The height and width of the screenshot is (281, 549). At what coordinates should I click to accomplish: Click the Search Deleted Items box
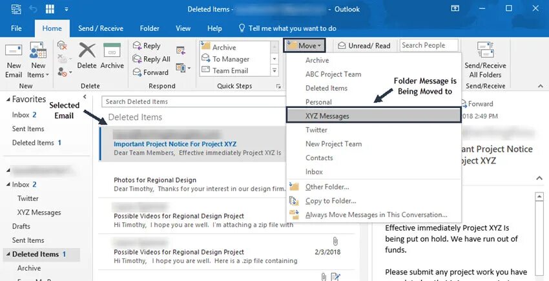point(194,101)
